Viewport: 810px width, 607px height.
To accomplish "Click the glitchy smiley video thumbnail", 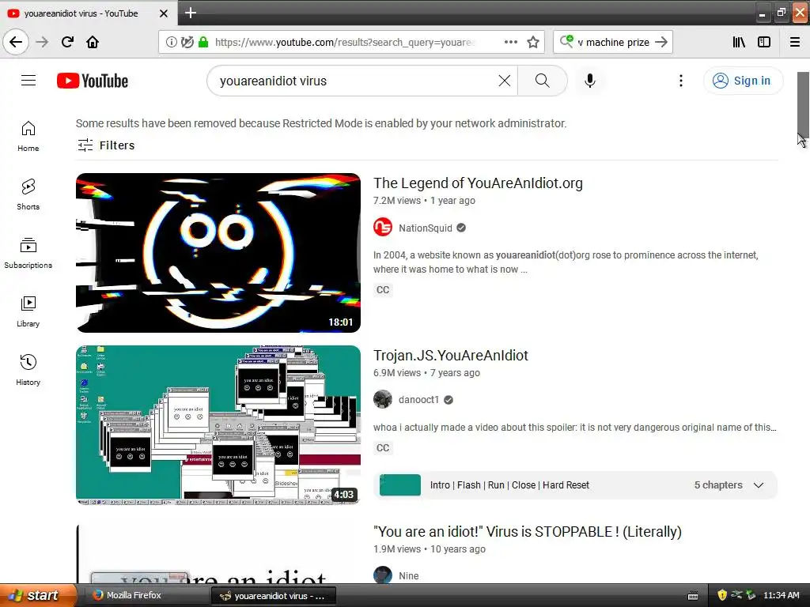I will [218, 253].
